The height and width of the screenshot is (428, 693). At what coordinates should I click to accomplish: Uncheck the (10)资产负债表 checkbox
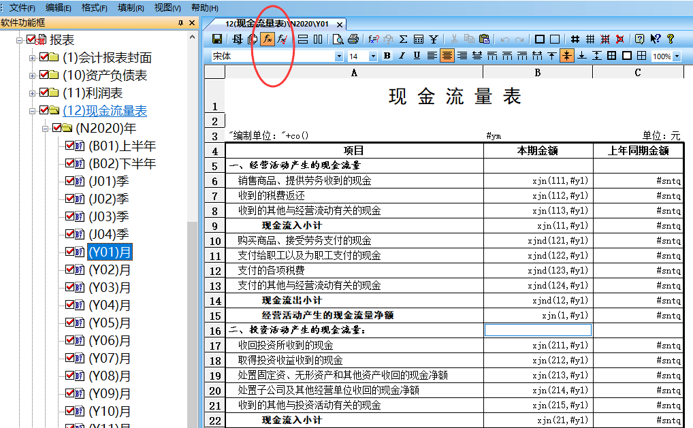[44, 76]
